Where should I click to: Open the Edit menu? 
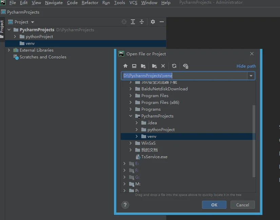click(24, 3)
